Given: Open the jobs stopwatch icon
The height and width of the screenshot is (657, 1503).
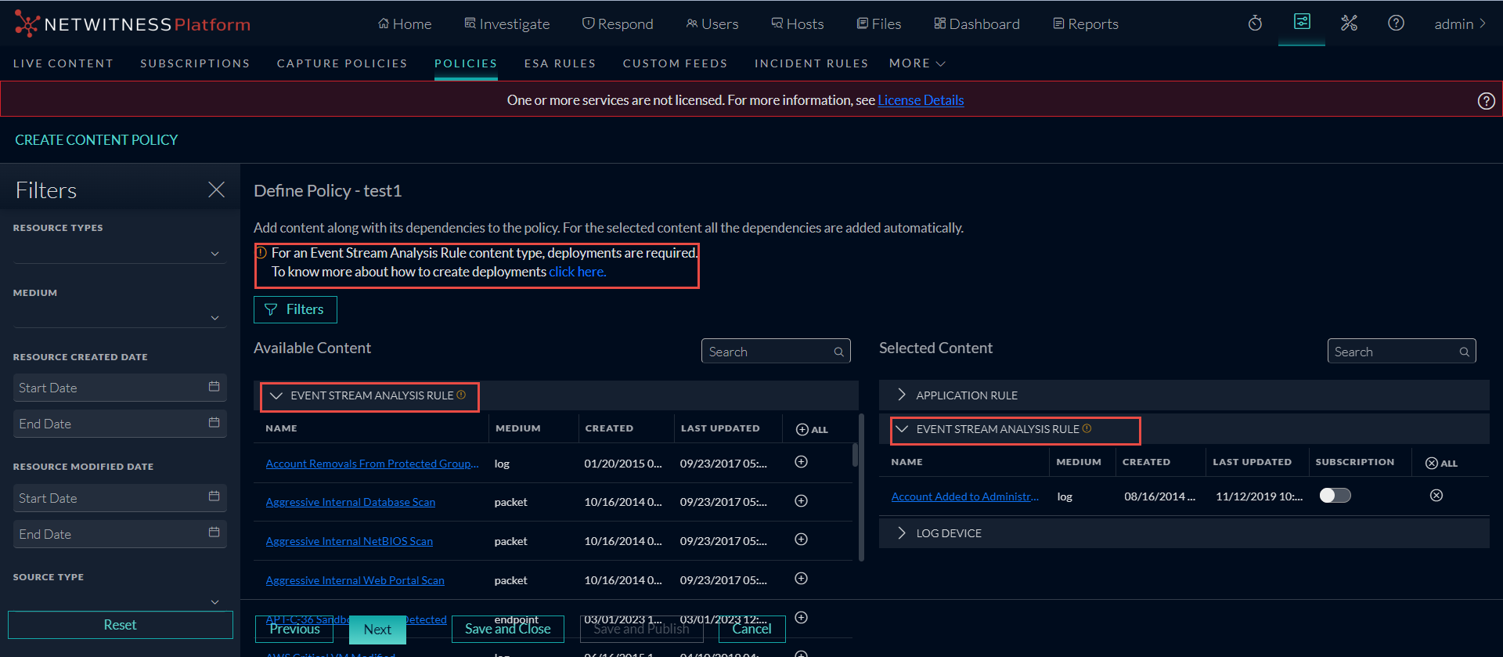Looking at the screenshot, I should tap(1255, 23).
